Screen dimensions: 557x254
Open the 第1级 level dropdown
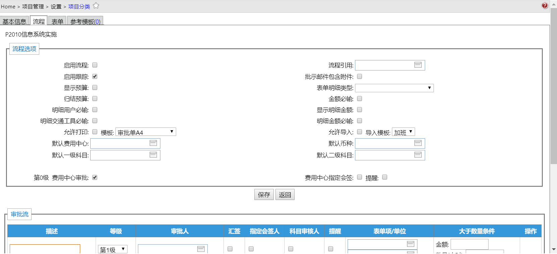pyautogui.click(x=113, y=249)
